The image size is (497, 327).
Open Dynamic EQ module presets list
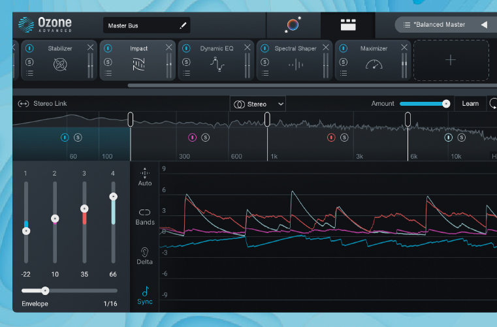point(186,74)
